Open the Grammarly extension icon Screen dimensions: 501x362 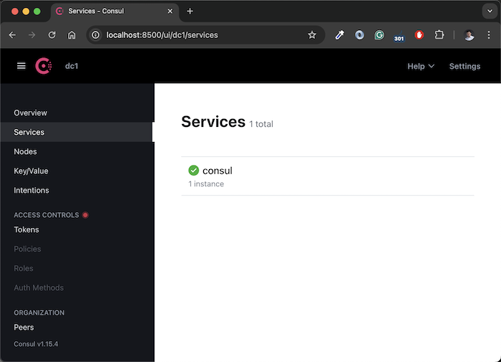(x=379, y=35)
